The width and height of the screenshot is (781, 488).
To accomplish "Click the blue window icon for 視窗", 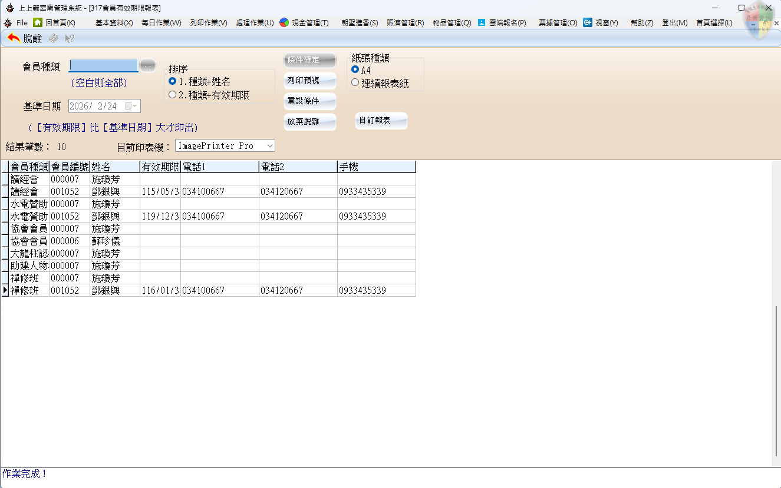I will tap(588, 22).
